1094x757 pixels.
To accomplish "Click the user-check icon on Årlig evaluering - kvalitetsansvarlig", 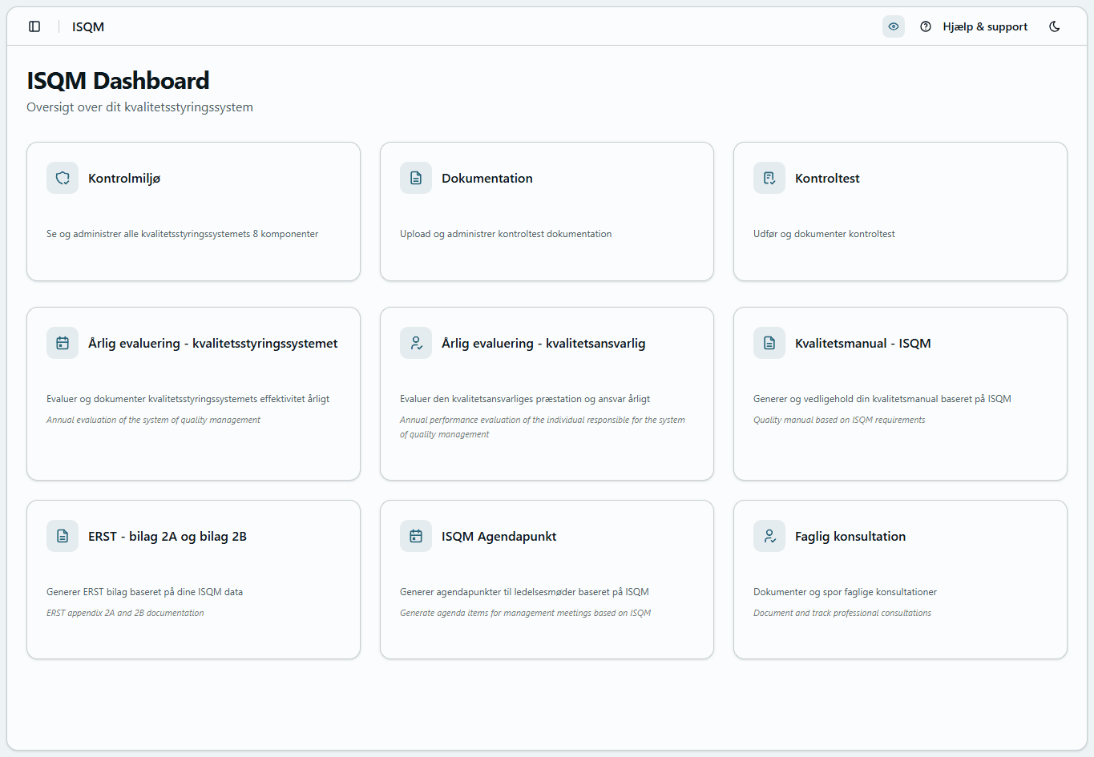I will pyautogui.click(x=415, y=342).
